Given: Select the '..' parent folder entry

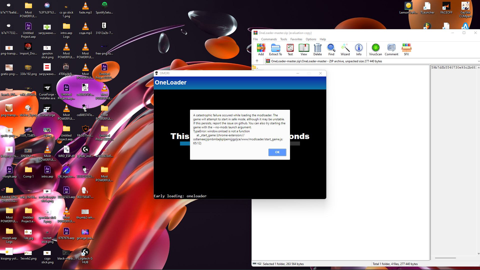Looking at the screenshot, I should (257, 67).
